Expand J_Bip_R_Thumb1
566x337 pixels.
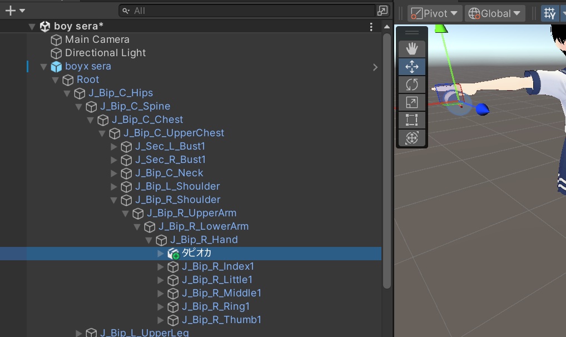coord(161,320)
